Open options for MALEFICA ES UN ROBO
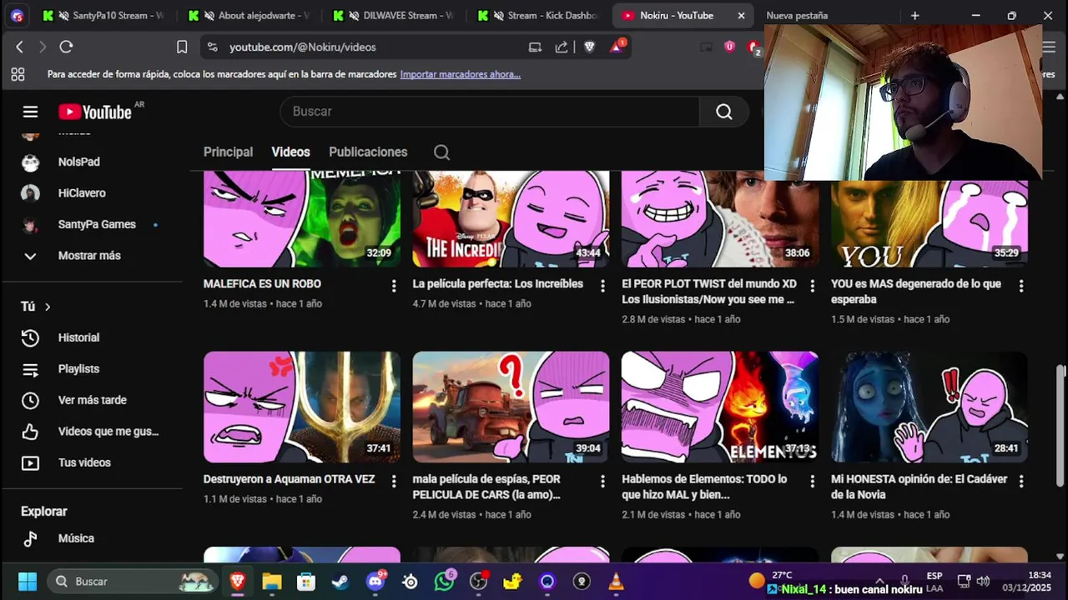 [x=394, y=286]
